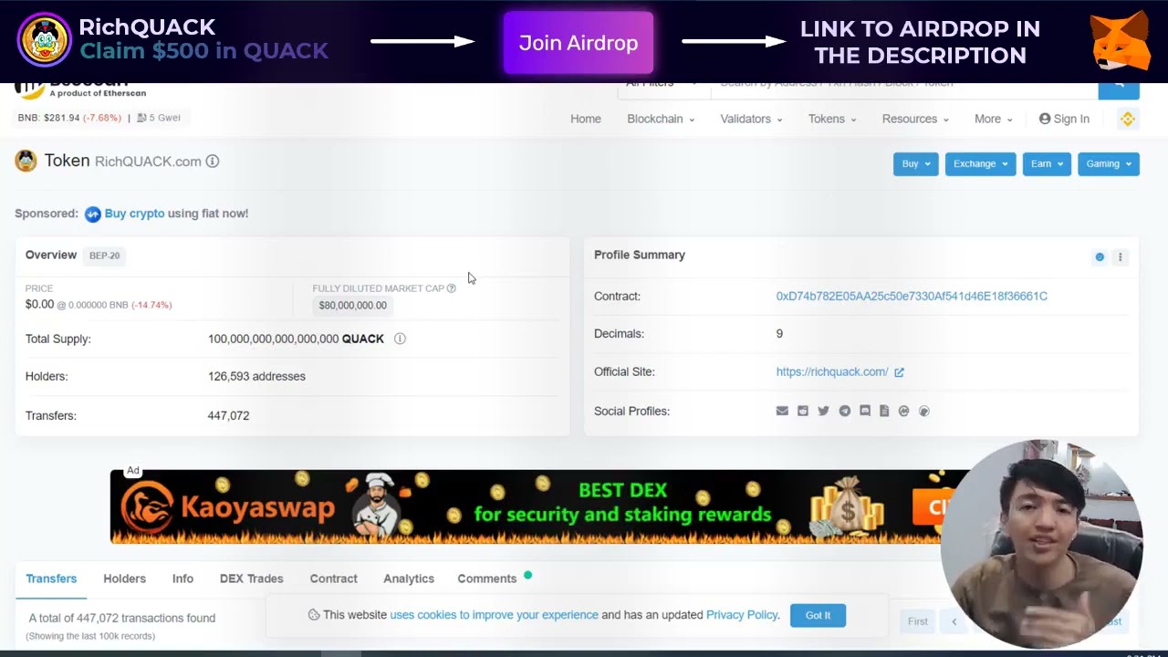Click the Join Airdrop button
1168x657 pixels.
pos(579,43)
